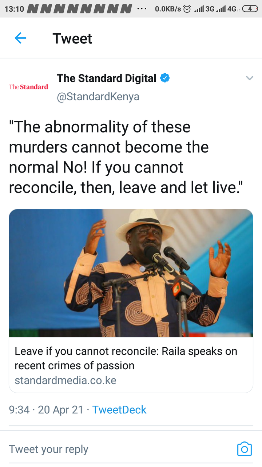Viewport: 262px width, 467px height.
Task: Expand the tweet options chevron
Action: (x=249, y=78)
